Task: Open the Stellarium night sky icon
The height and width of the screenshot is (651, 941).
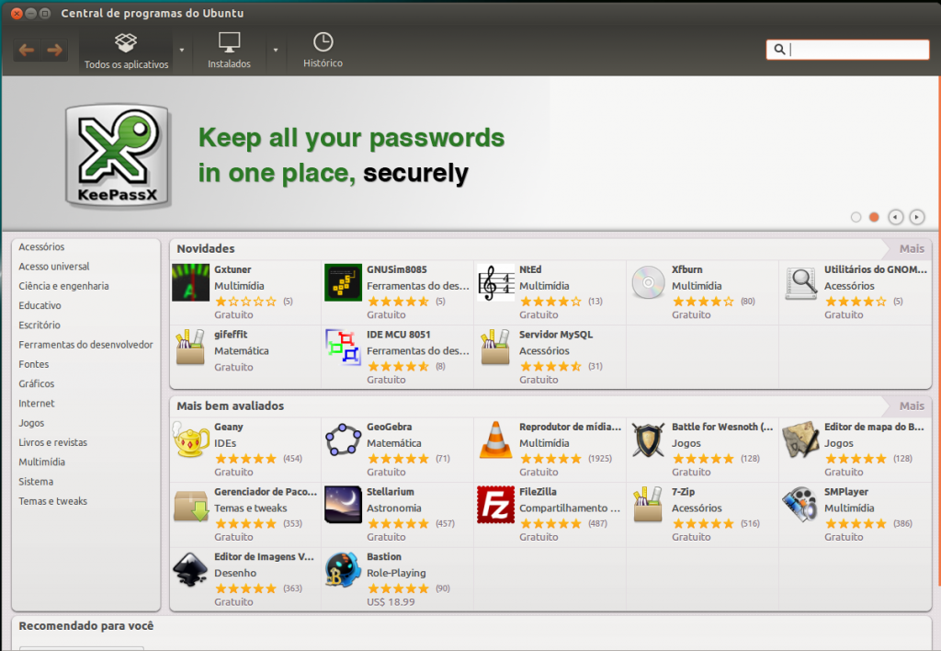Action: tap(344, 505)
